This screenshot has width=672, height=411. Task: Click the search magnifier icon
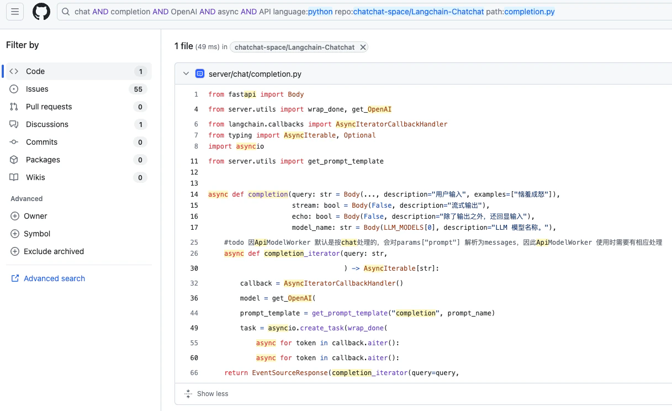(66, 12)
